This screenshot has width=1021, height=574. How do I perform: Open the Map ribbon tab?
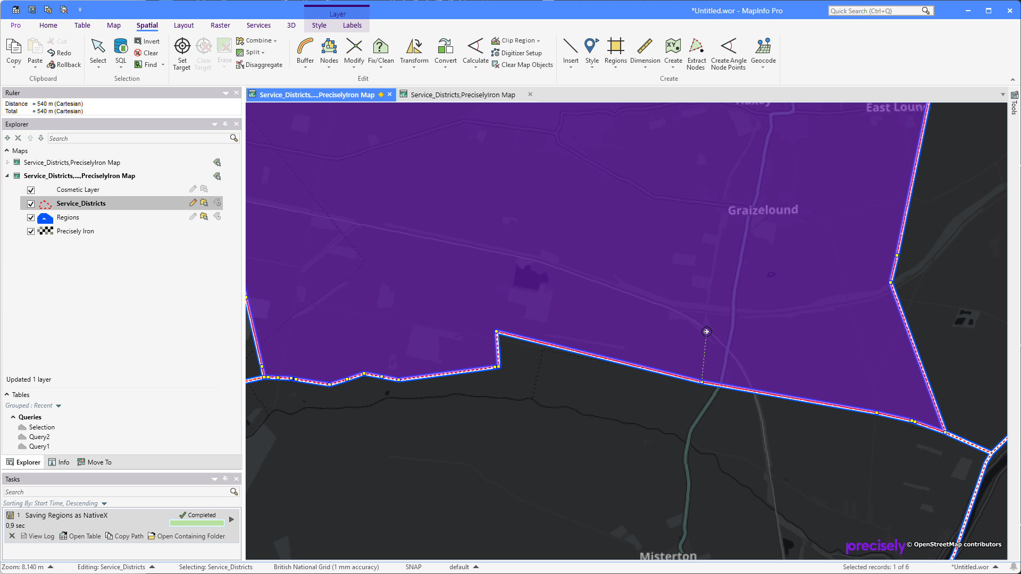click(114, 26)
